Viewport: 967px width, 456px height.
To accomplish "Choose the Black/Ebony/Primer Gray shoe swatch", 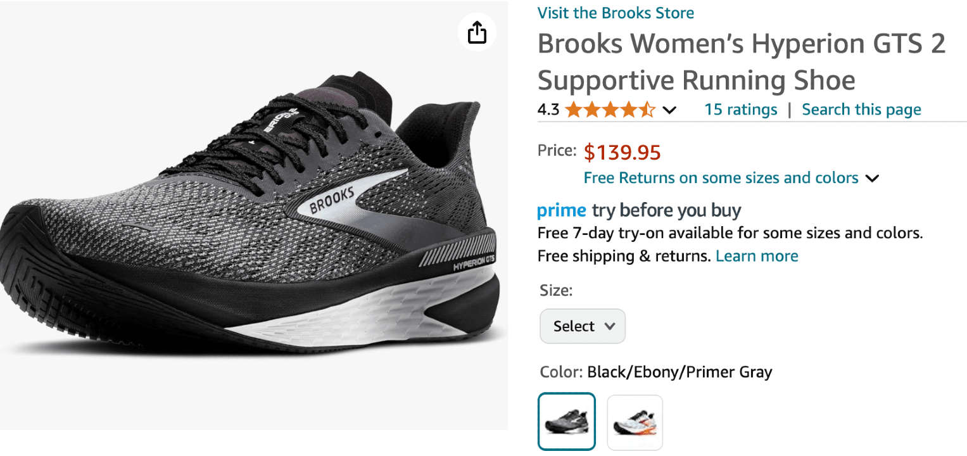I will pyautogui.click(x=567, y=421).
